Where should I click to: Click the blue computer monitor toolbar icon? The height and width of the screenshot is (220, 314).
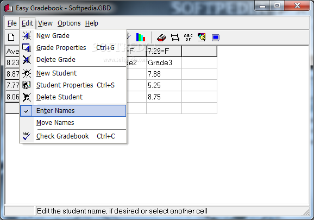pos(216,37)
